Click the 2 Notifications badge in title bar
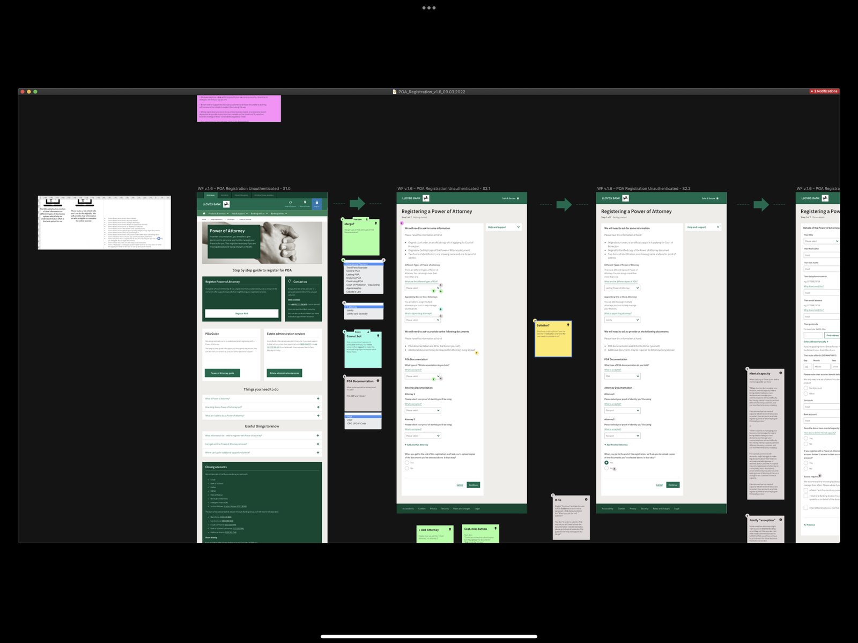The image size is (858, 643). (824, 92)
